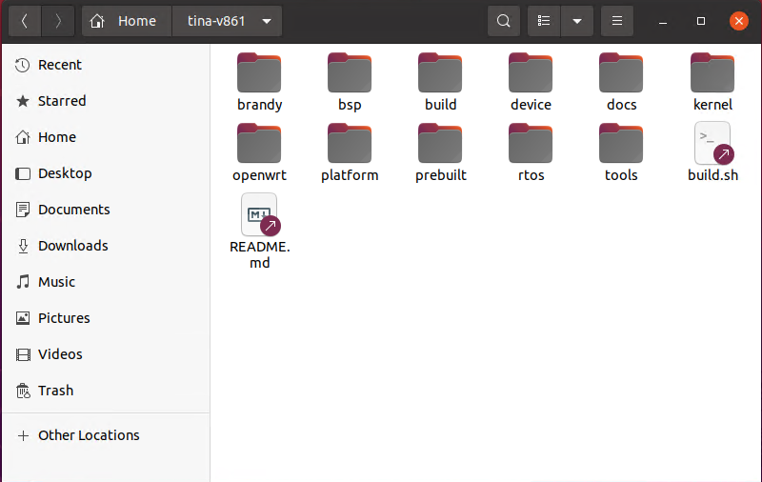Select the rtos folder icon

point(531,144)
